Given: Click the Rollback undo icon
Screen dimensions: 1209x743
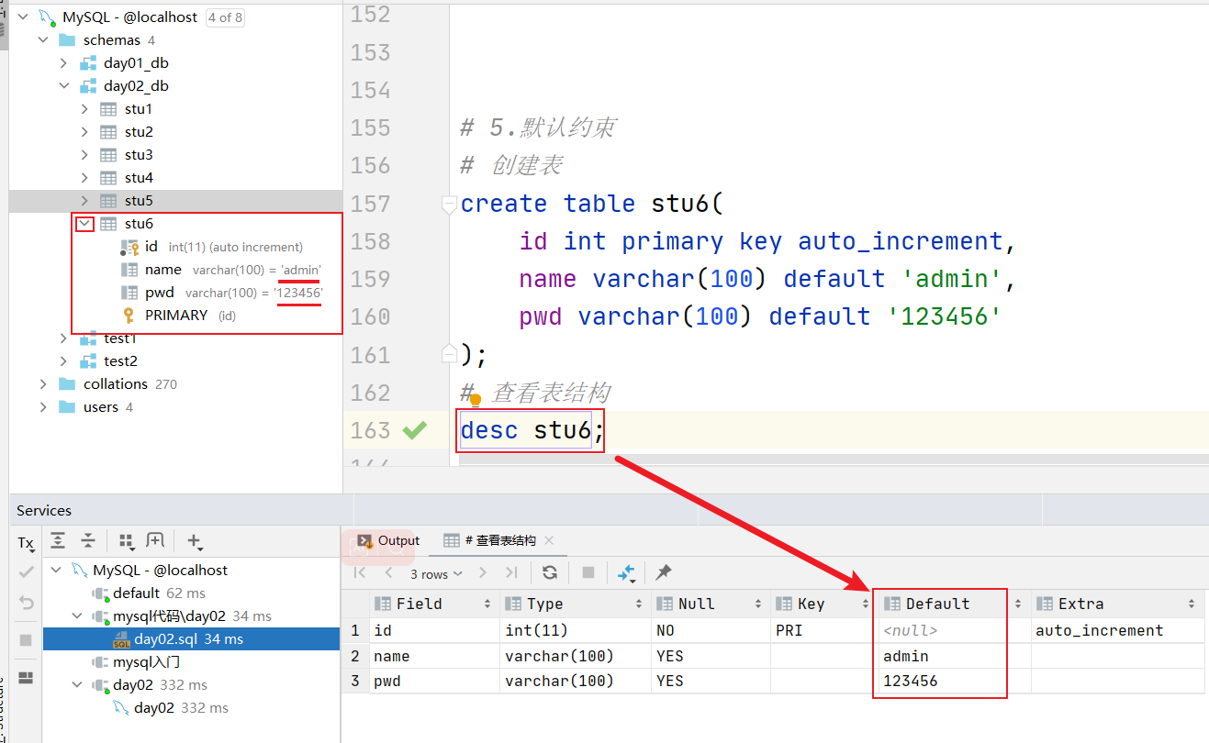Looking at the screenshot, I should click(26, 603).
